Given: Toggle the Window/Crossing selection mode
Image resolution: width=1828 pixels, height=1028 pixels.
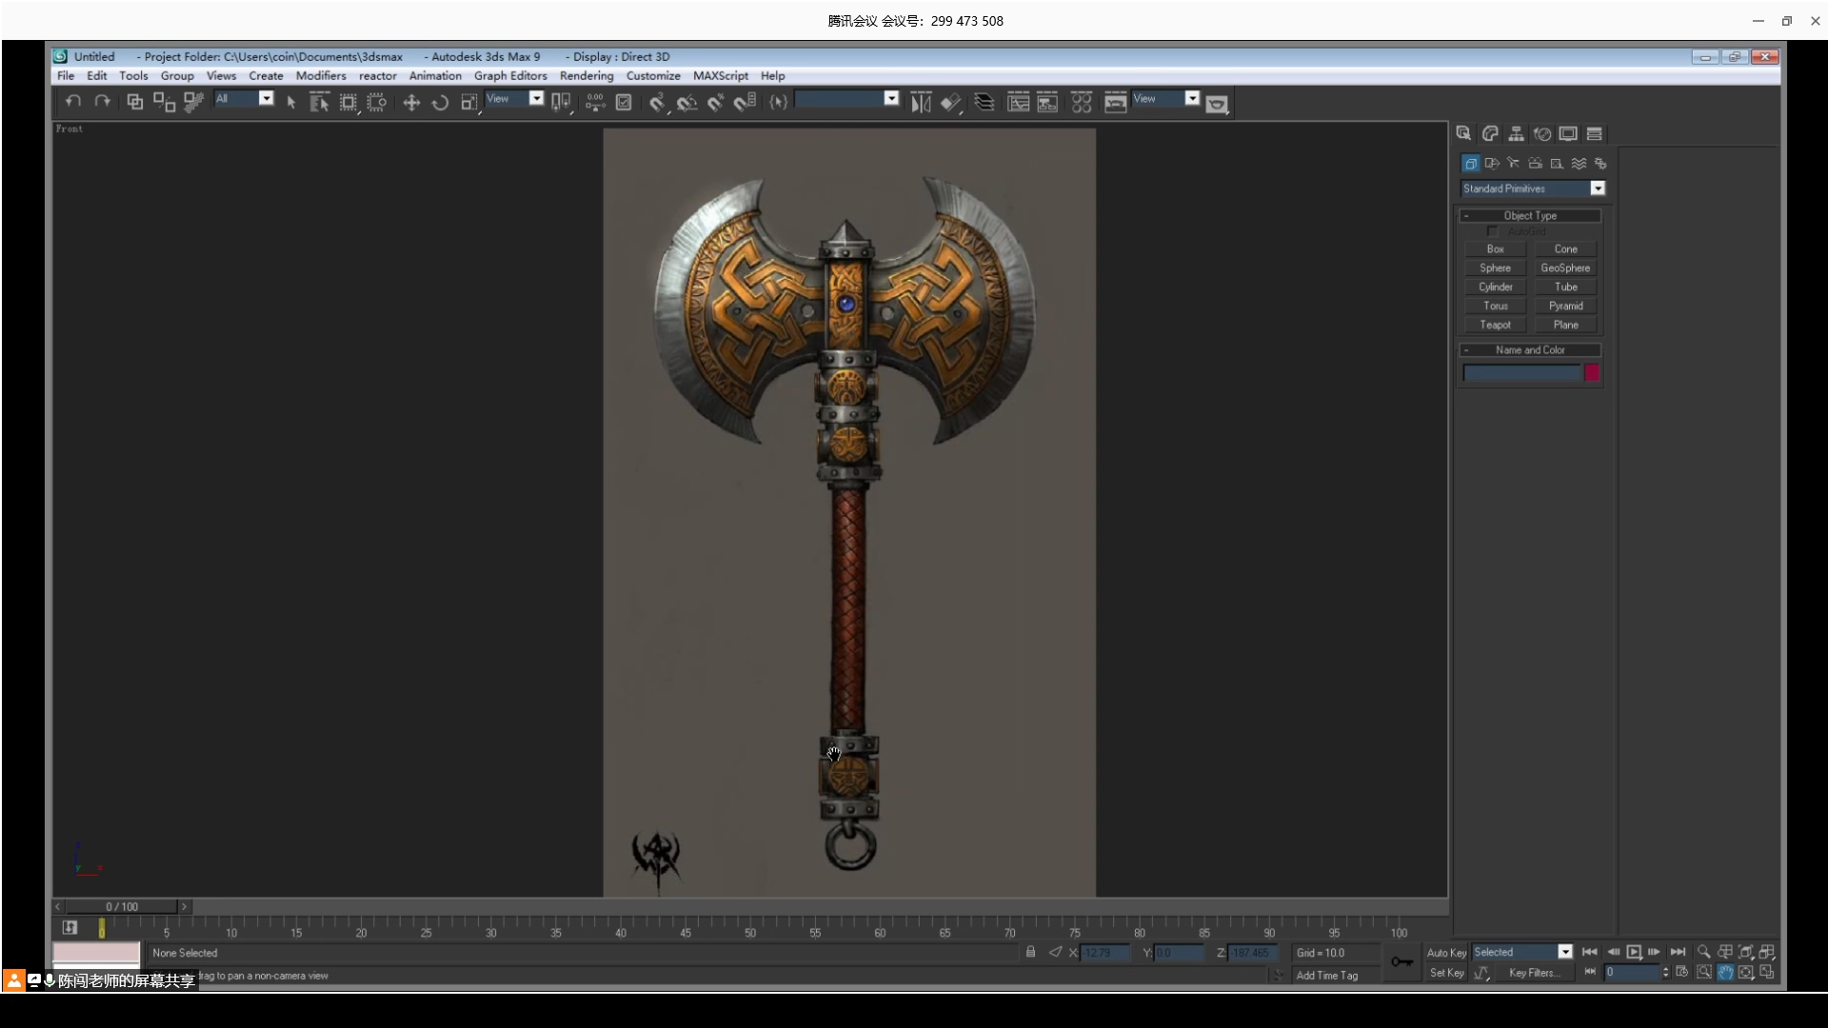Looking at the screenshot, I should click(x=377, y=102).
